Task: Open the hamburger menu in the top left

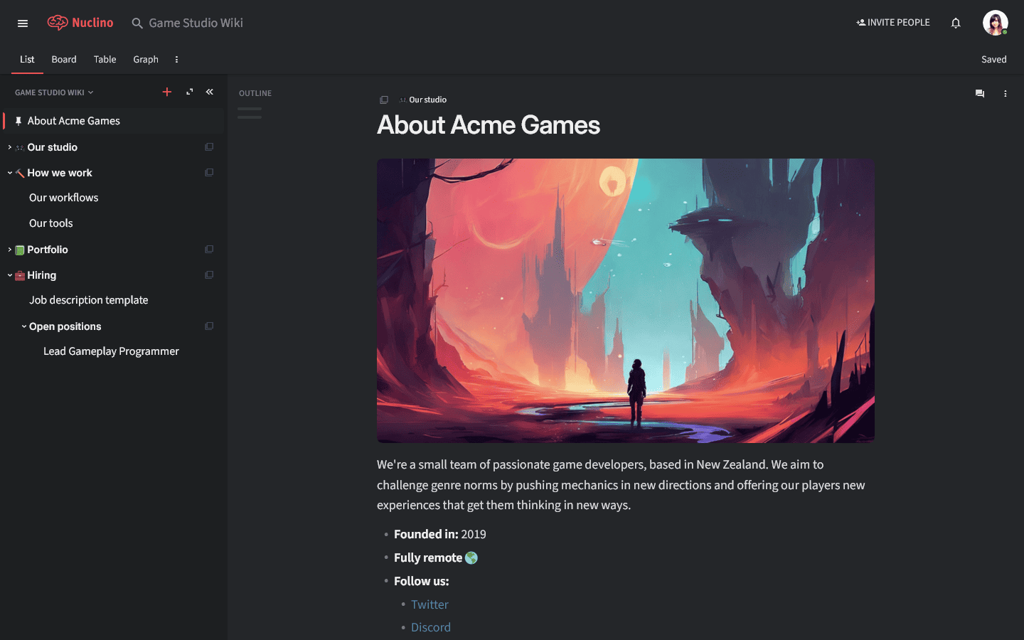Action: [x=22, y=23]
